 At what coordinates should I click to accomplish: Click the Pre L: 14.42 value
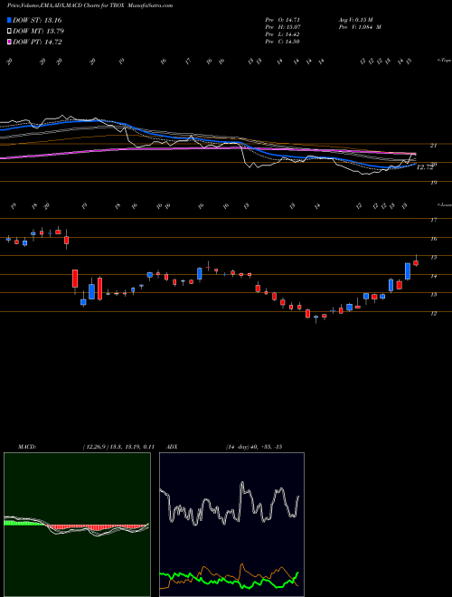point(284,34)
